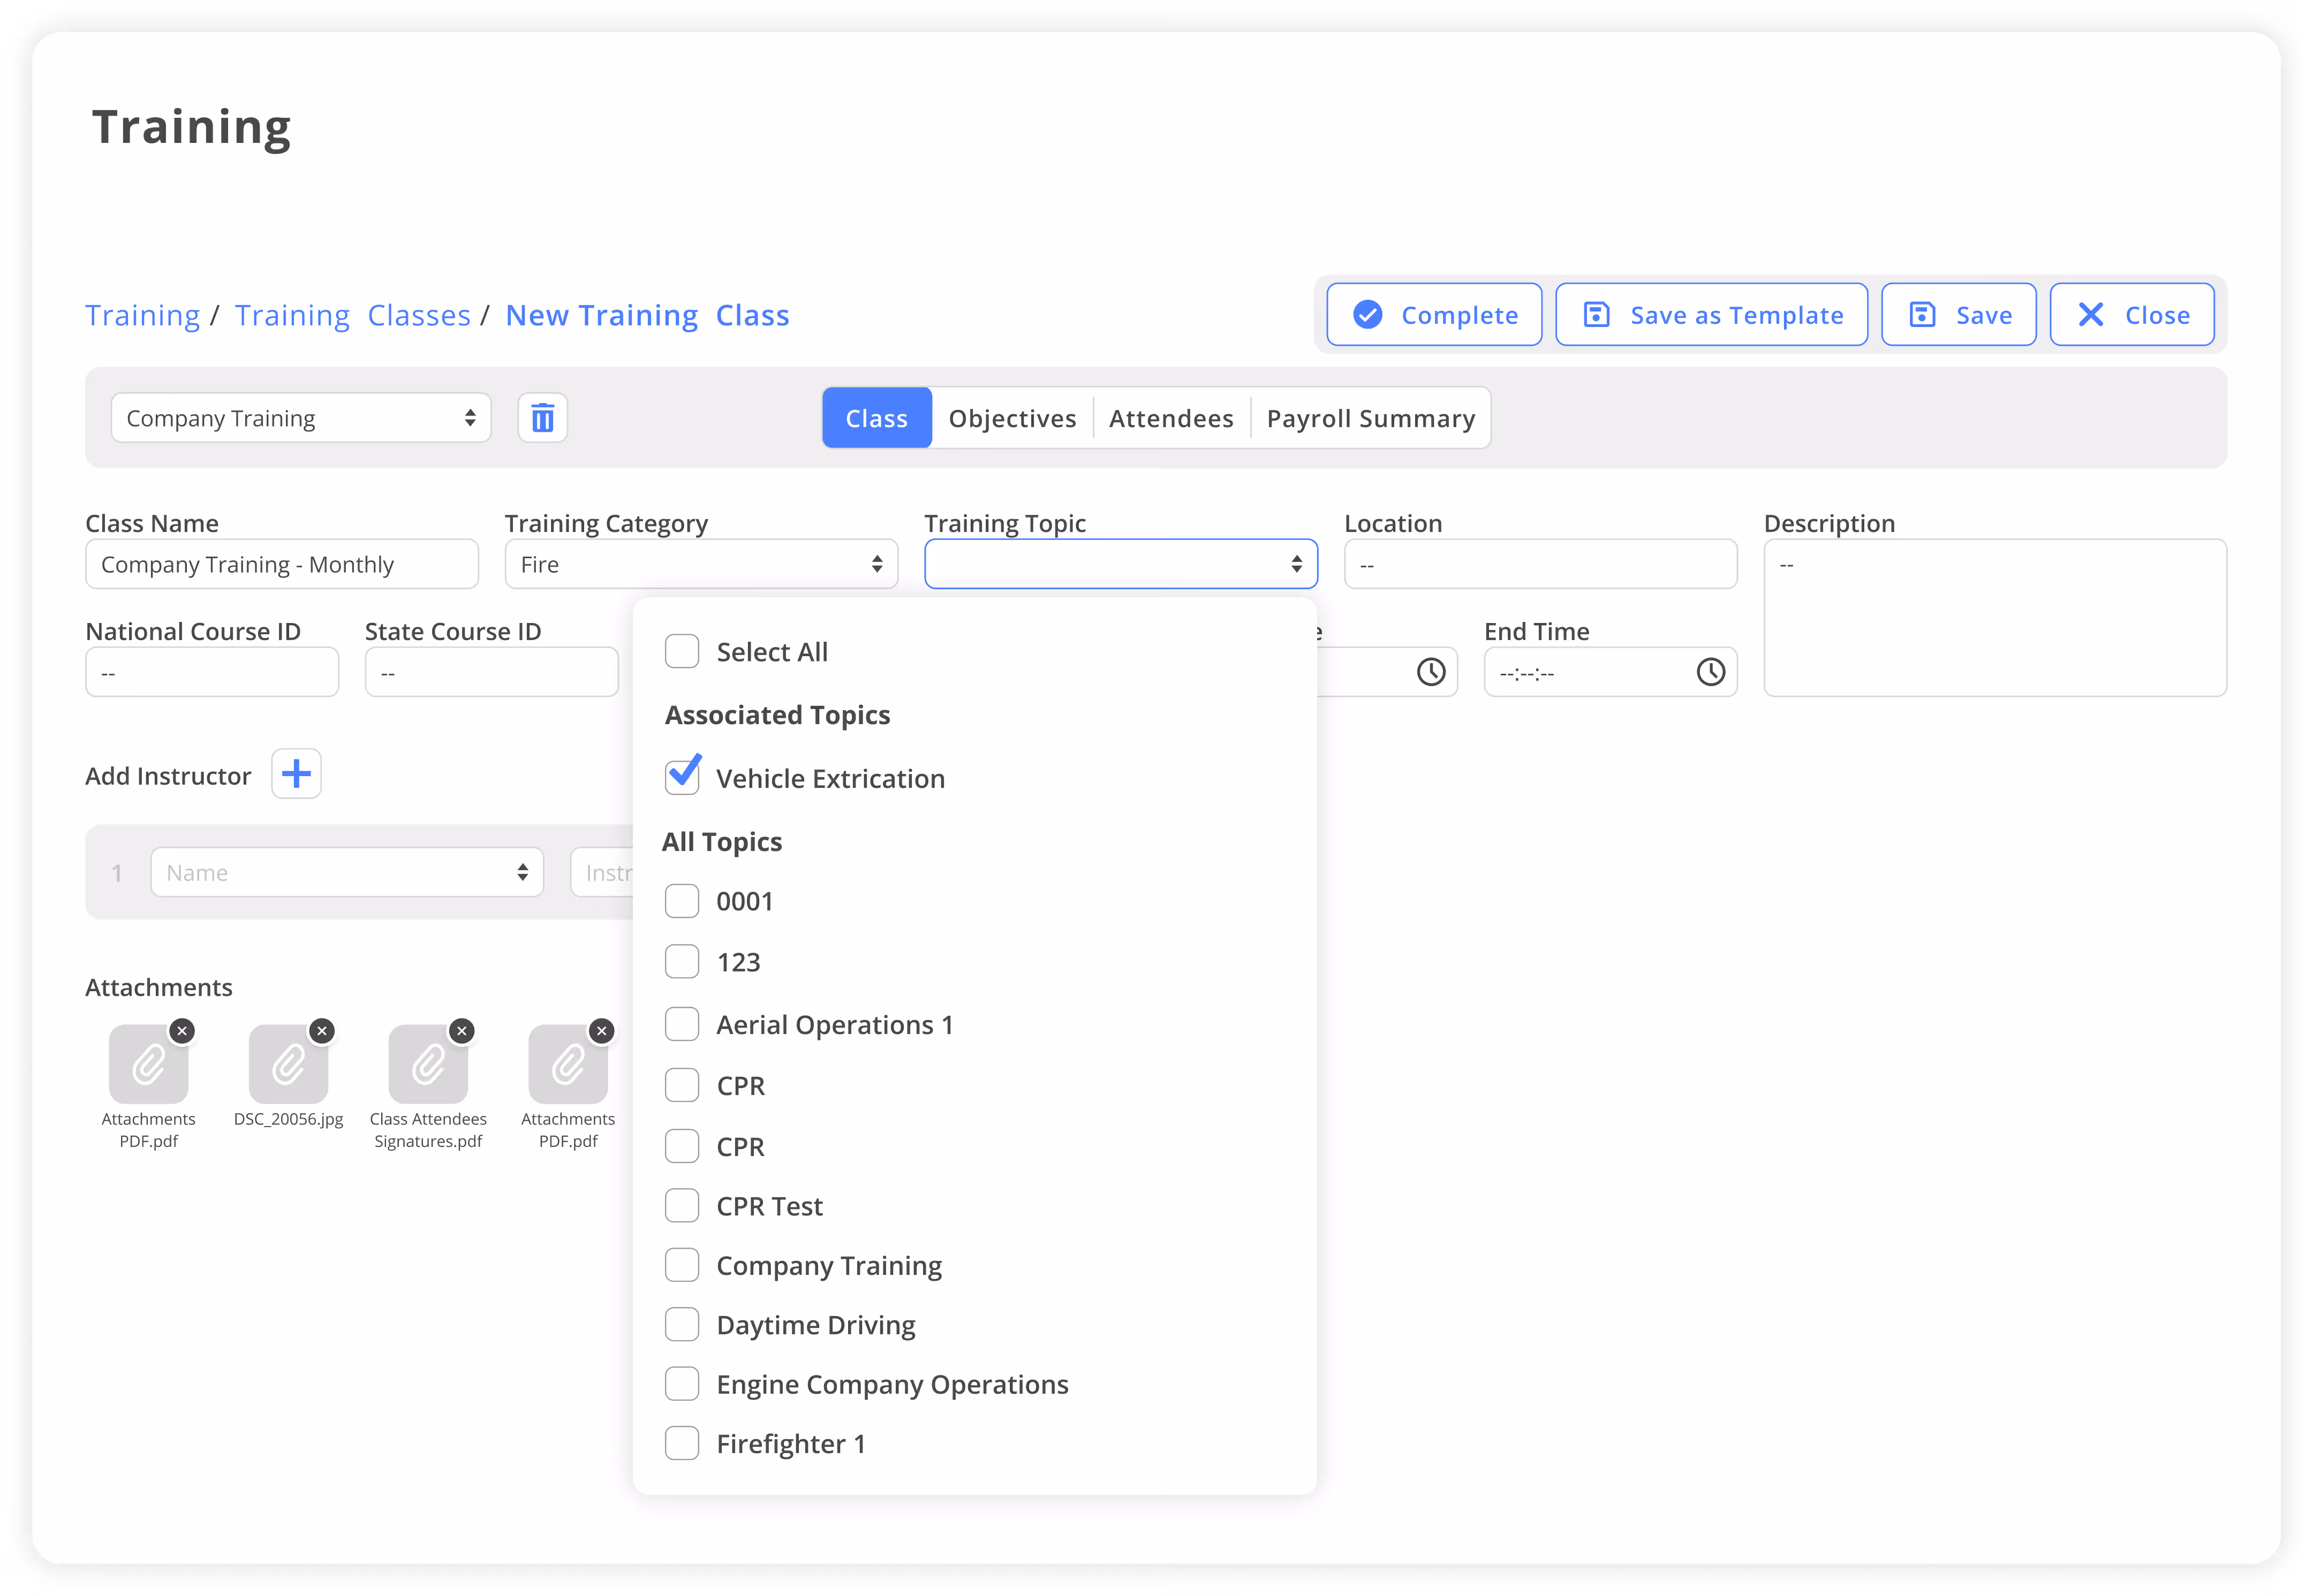Click the trash delete icon
This screenshot has height=1596, width=2313.
[x=542, y=418]
